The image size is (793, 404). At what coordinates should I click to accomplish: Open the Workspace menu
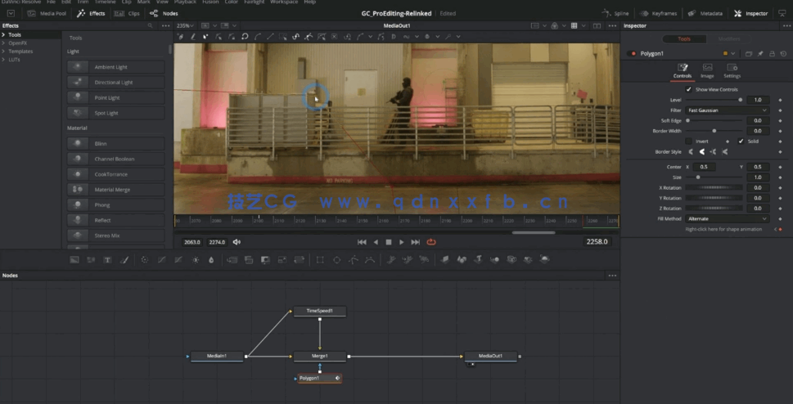[x=284, y=2]
